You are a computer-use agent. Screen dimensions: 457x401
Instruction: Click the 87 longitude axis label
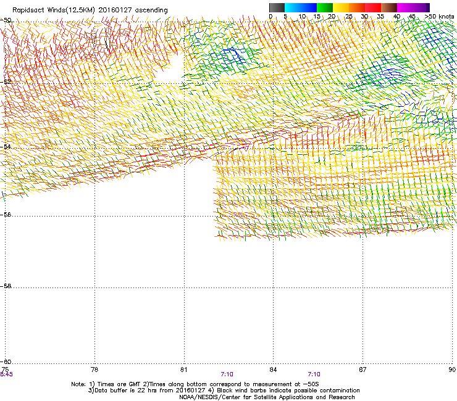coord(363,370)
